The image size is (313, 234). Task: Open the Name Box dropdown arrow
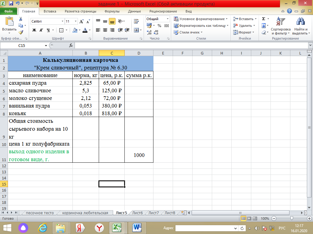[46, 46]
